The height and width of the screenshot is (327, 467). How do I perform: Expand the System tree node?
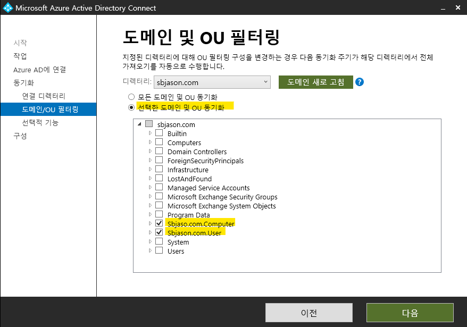[x=150, y=241]
